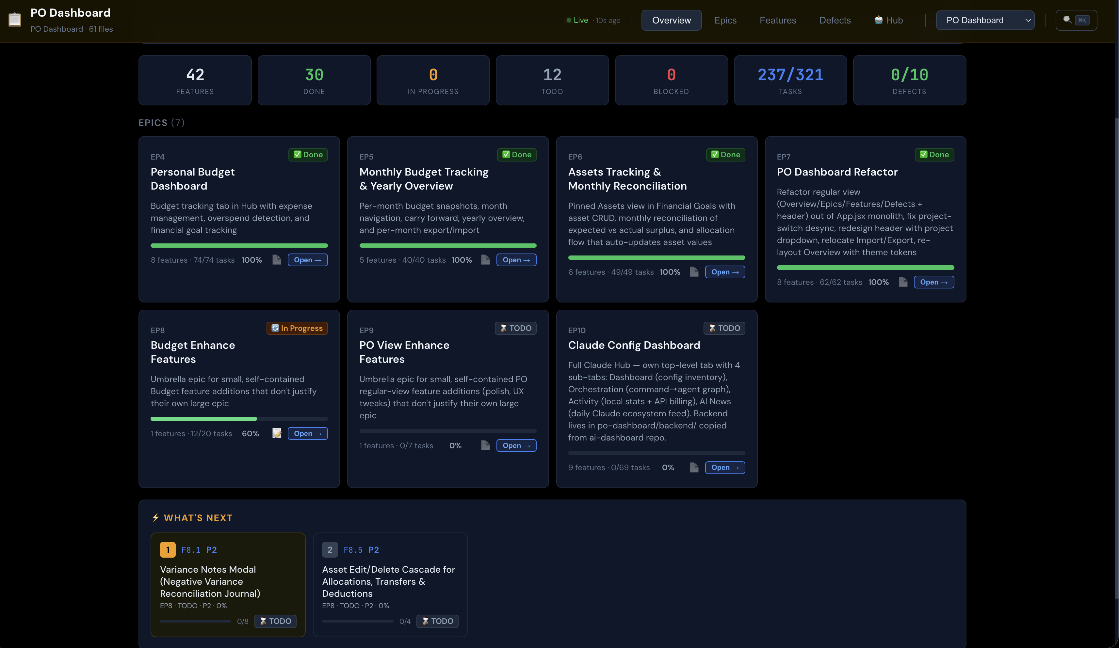Open Variance Notes Modal feature card

pos(228,585)
